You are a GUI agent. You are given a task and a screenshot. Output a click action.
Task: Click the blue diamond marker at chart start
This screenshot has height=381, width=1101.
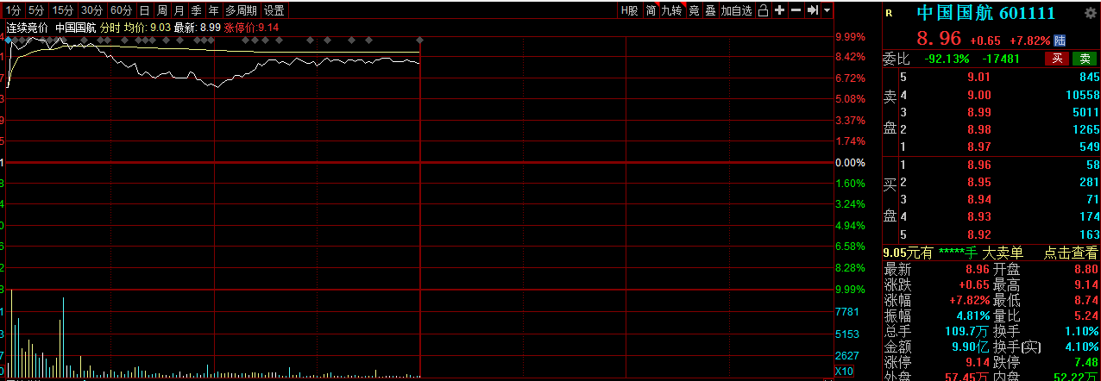[9, 40]
